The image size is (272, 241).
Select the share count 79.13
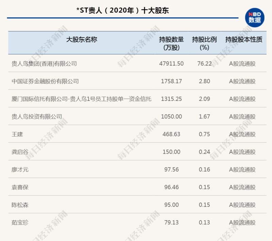(x=171, y=223)
